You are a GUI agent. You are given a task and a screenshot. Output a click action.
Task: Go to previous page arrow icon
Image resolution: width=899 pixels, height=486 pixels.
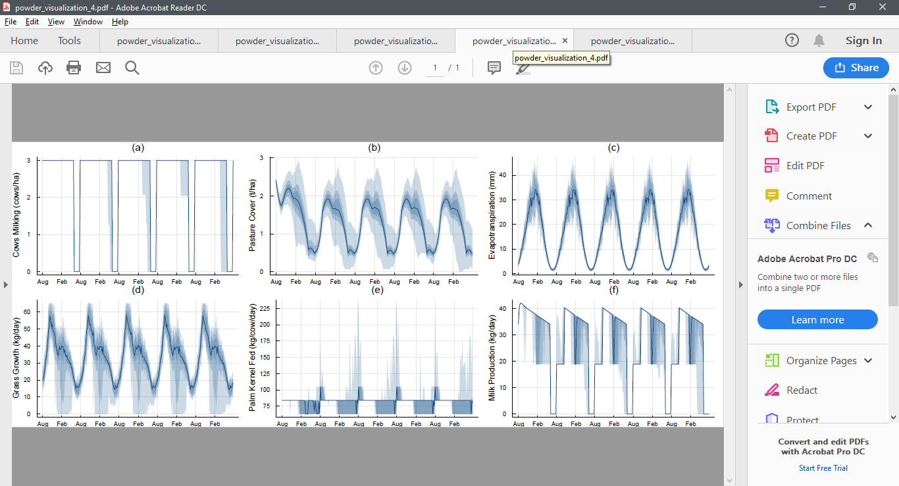pos(376,68)
